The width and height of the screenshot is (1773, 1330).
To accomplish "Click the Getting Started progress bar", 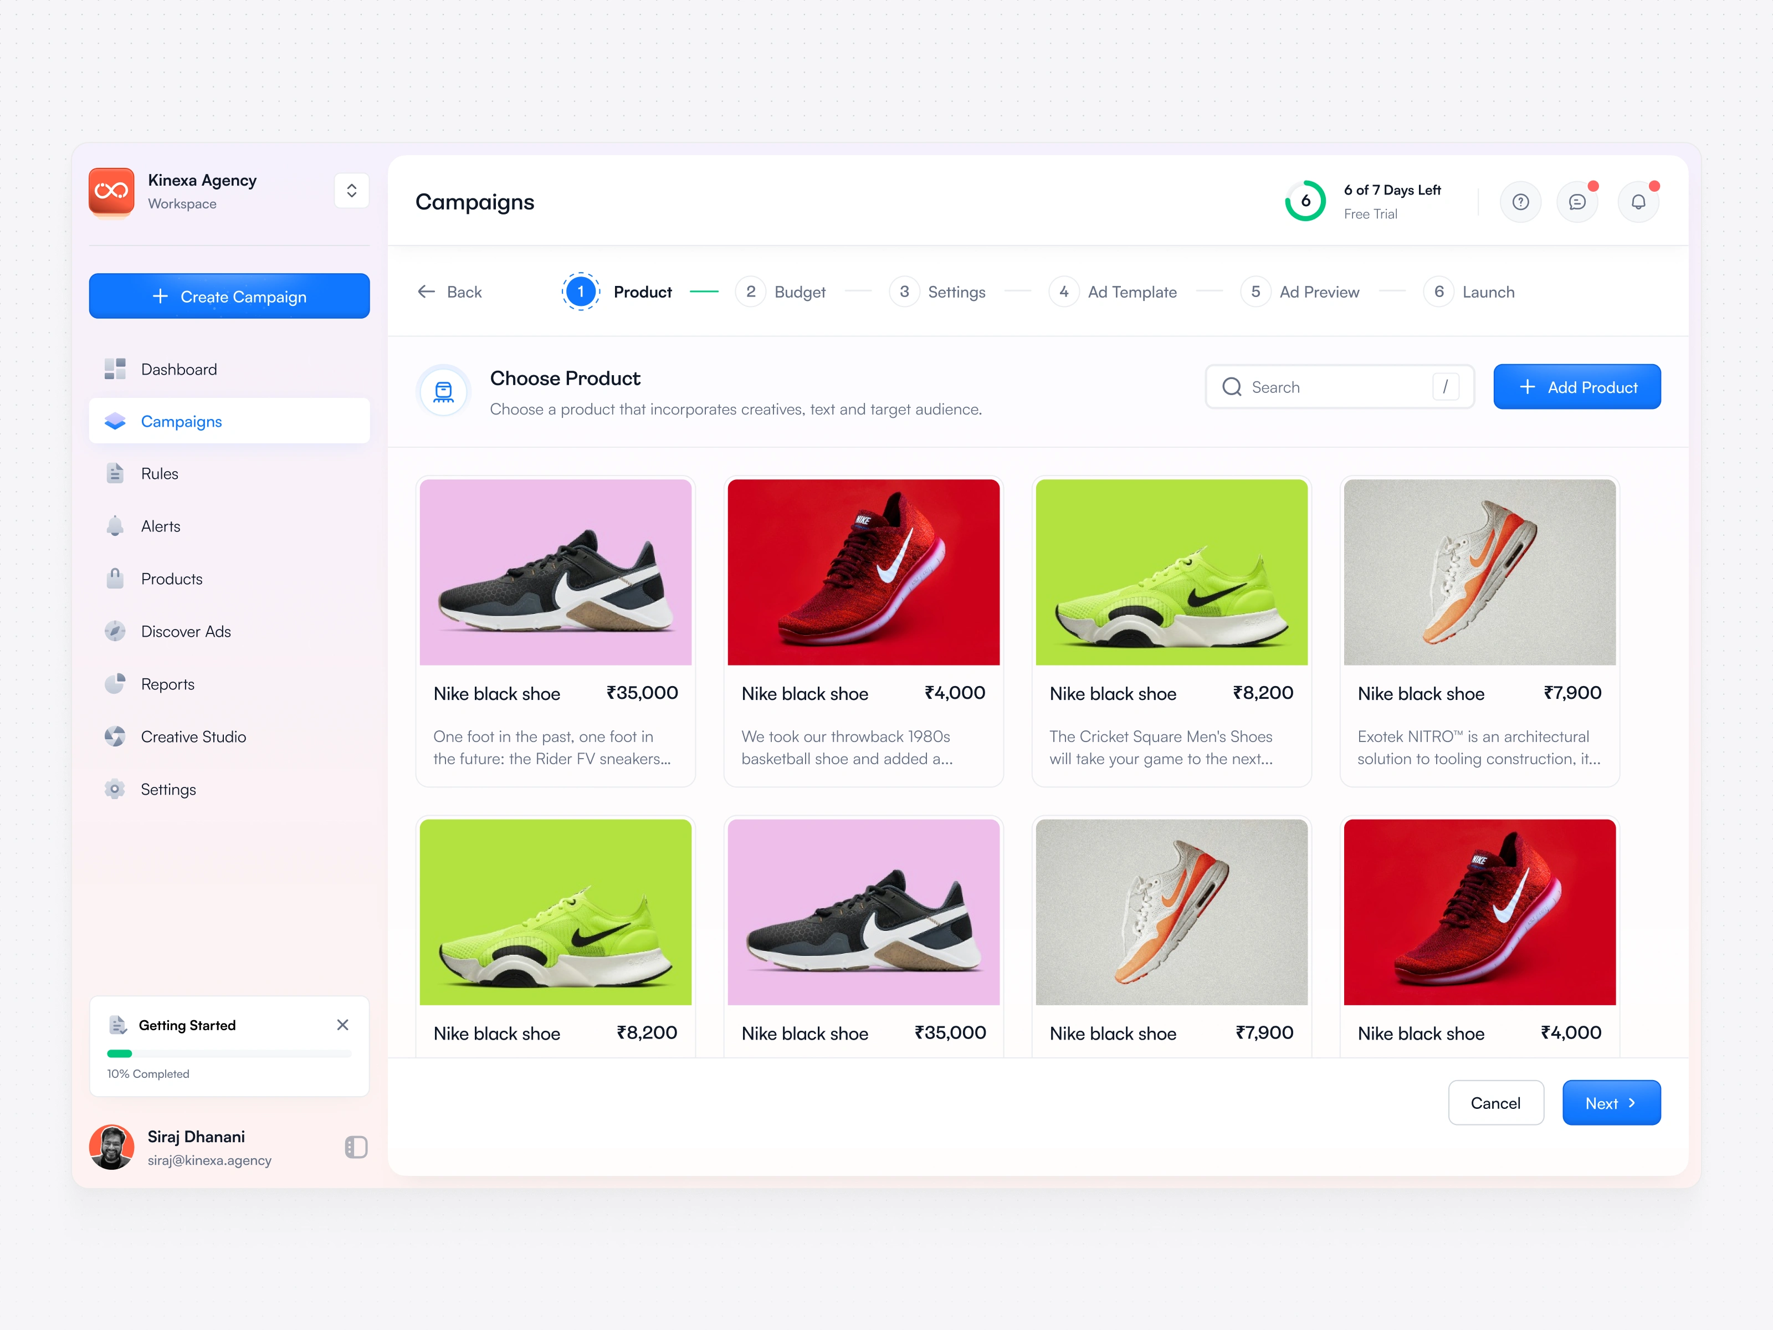I will [229, 1053].
